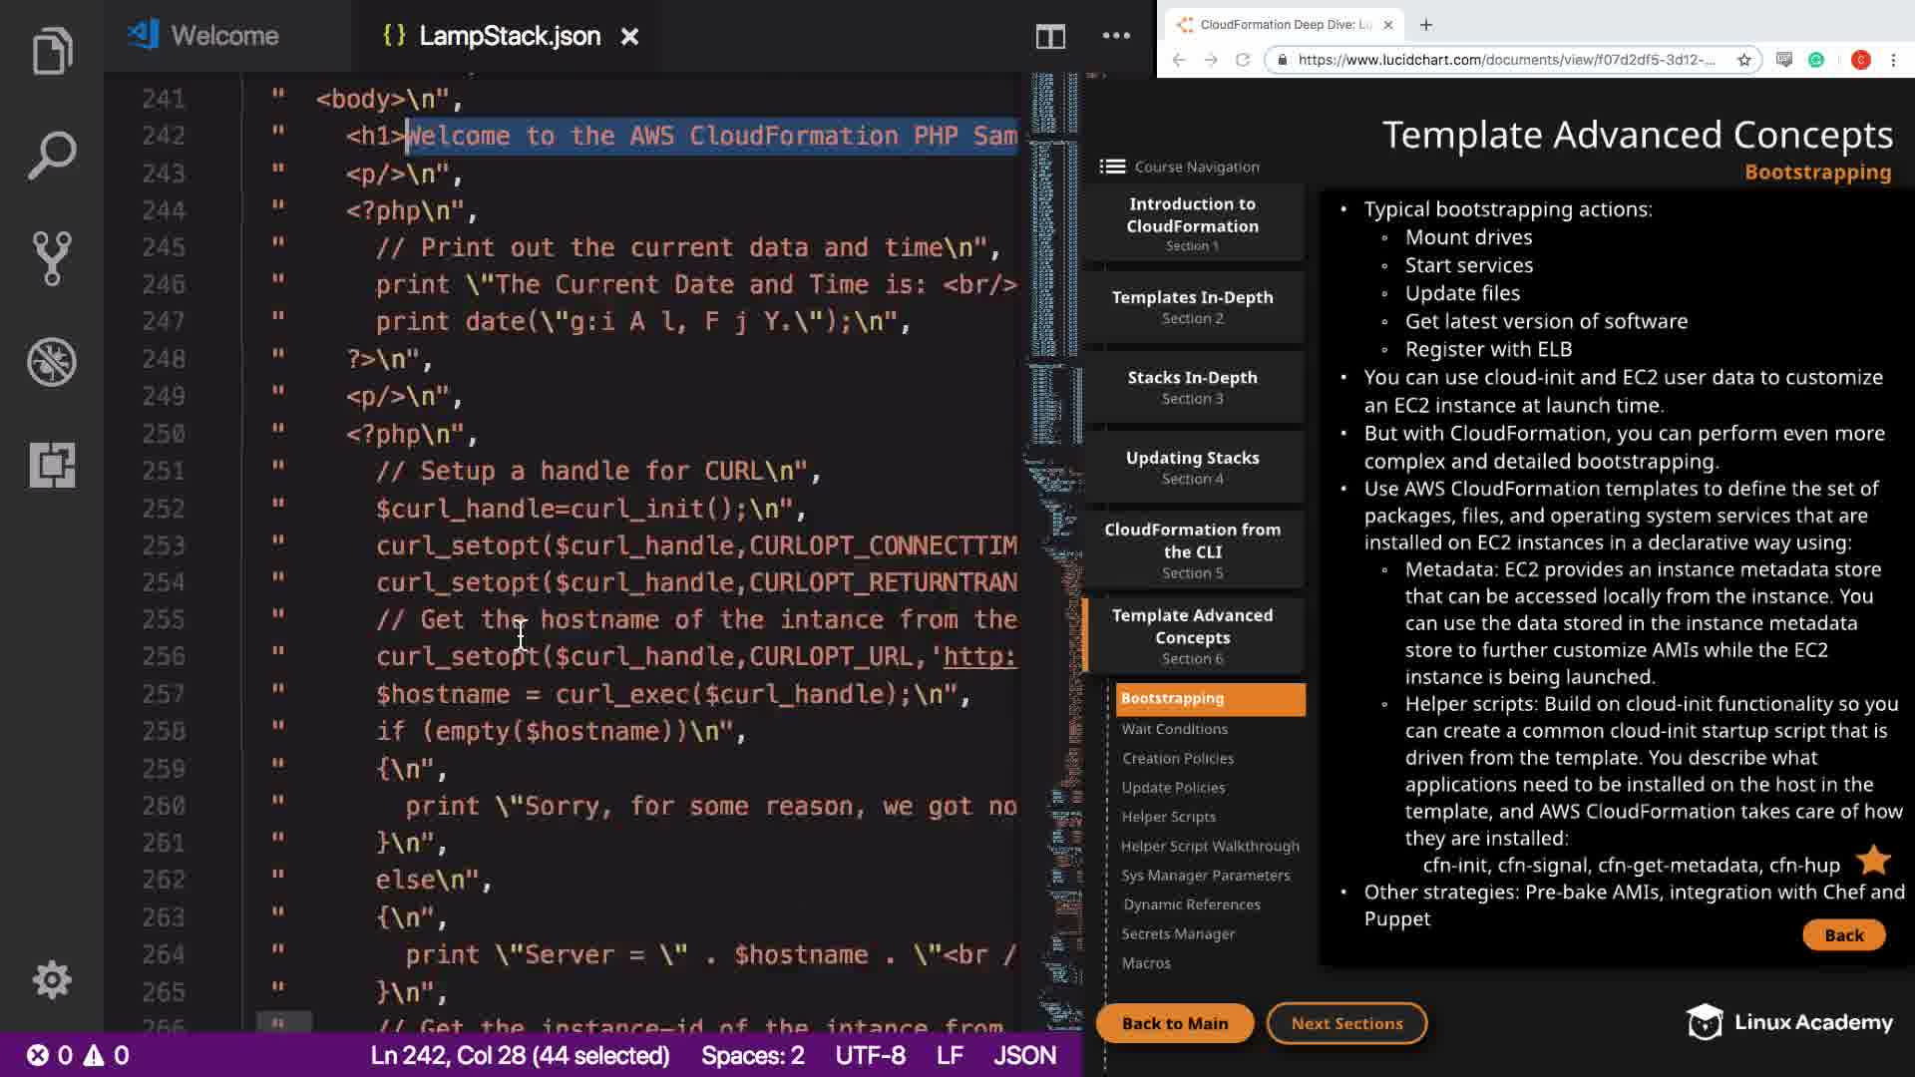The height and width of the screenshot is (1077, 1915).
Task: Change the JSON language mode in status bar
Action: tap(1023, 1055)
